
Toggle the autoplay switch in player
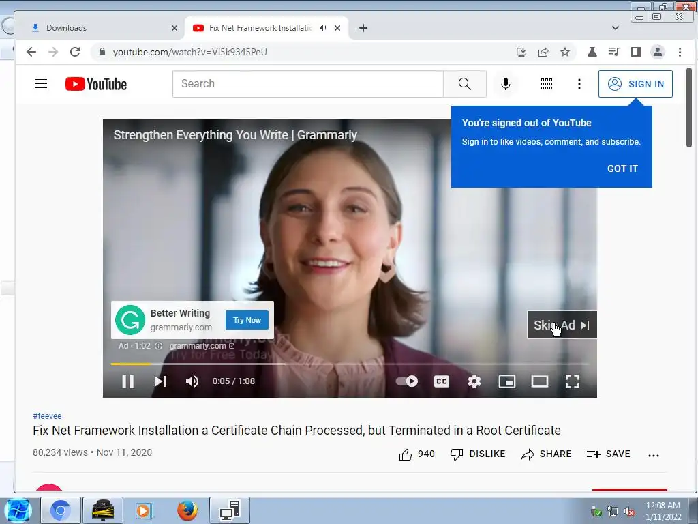[x=407, y=381]
